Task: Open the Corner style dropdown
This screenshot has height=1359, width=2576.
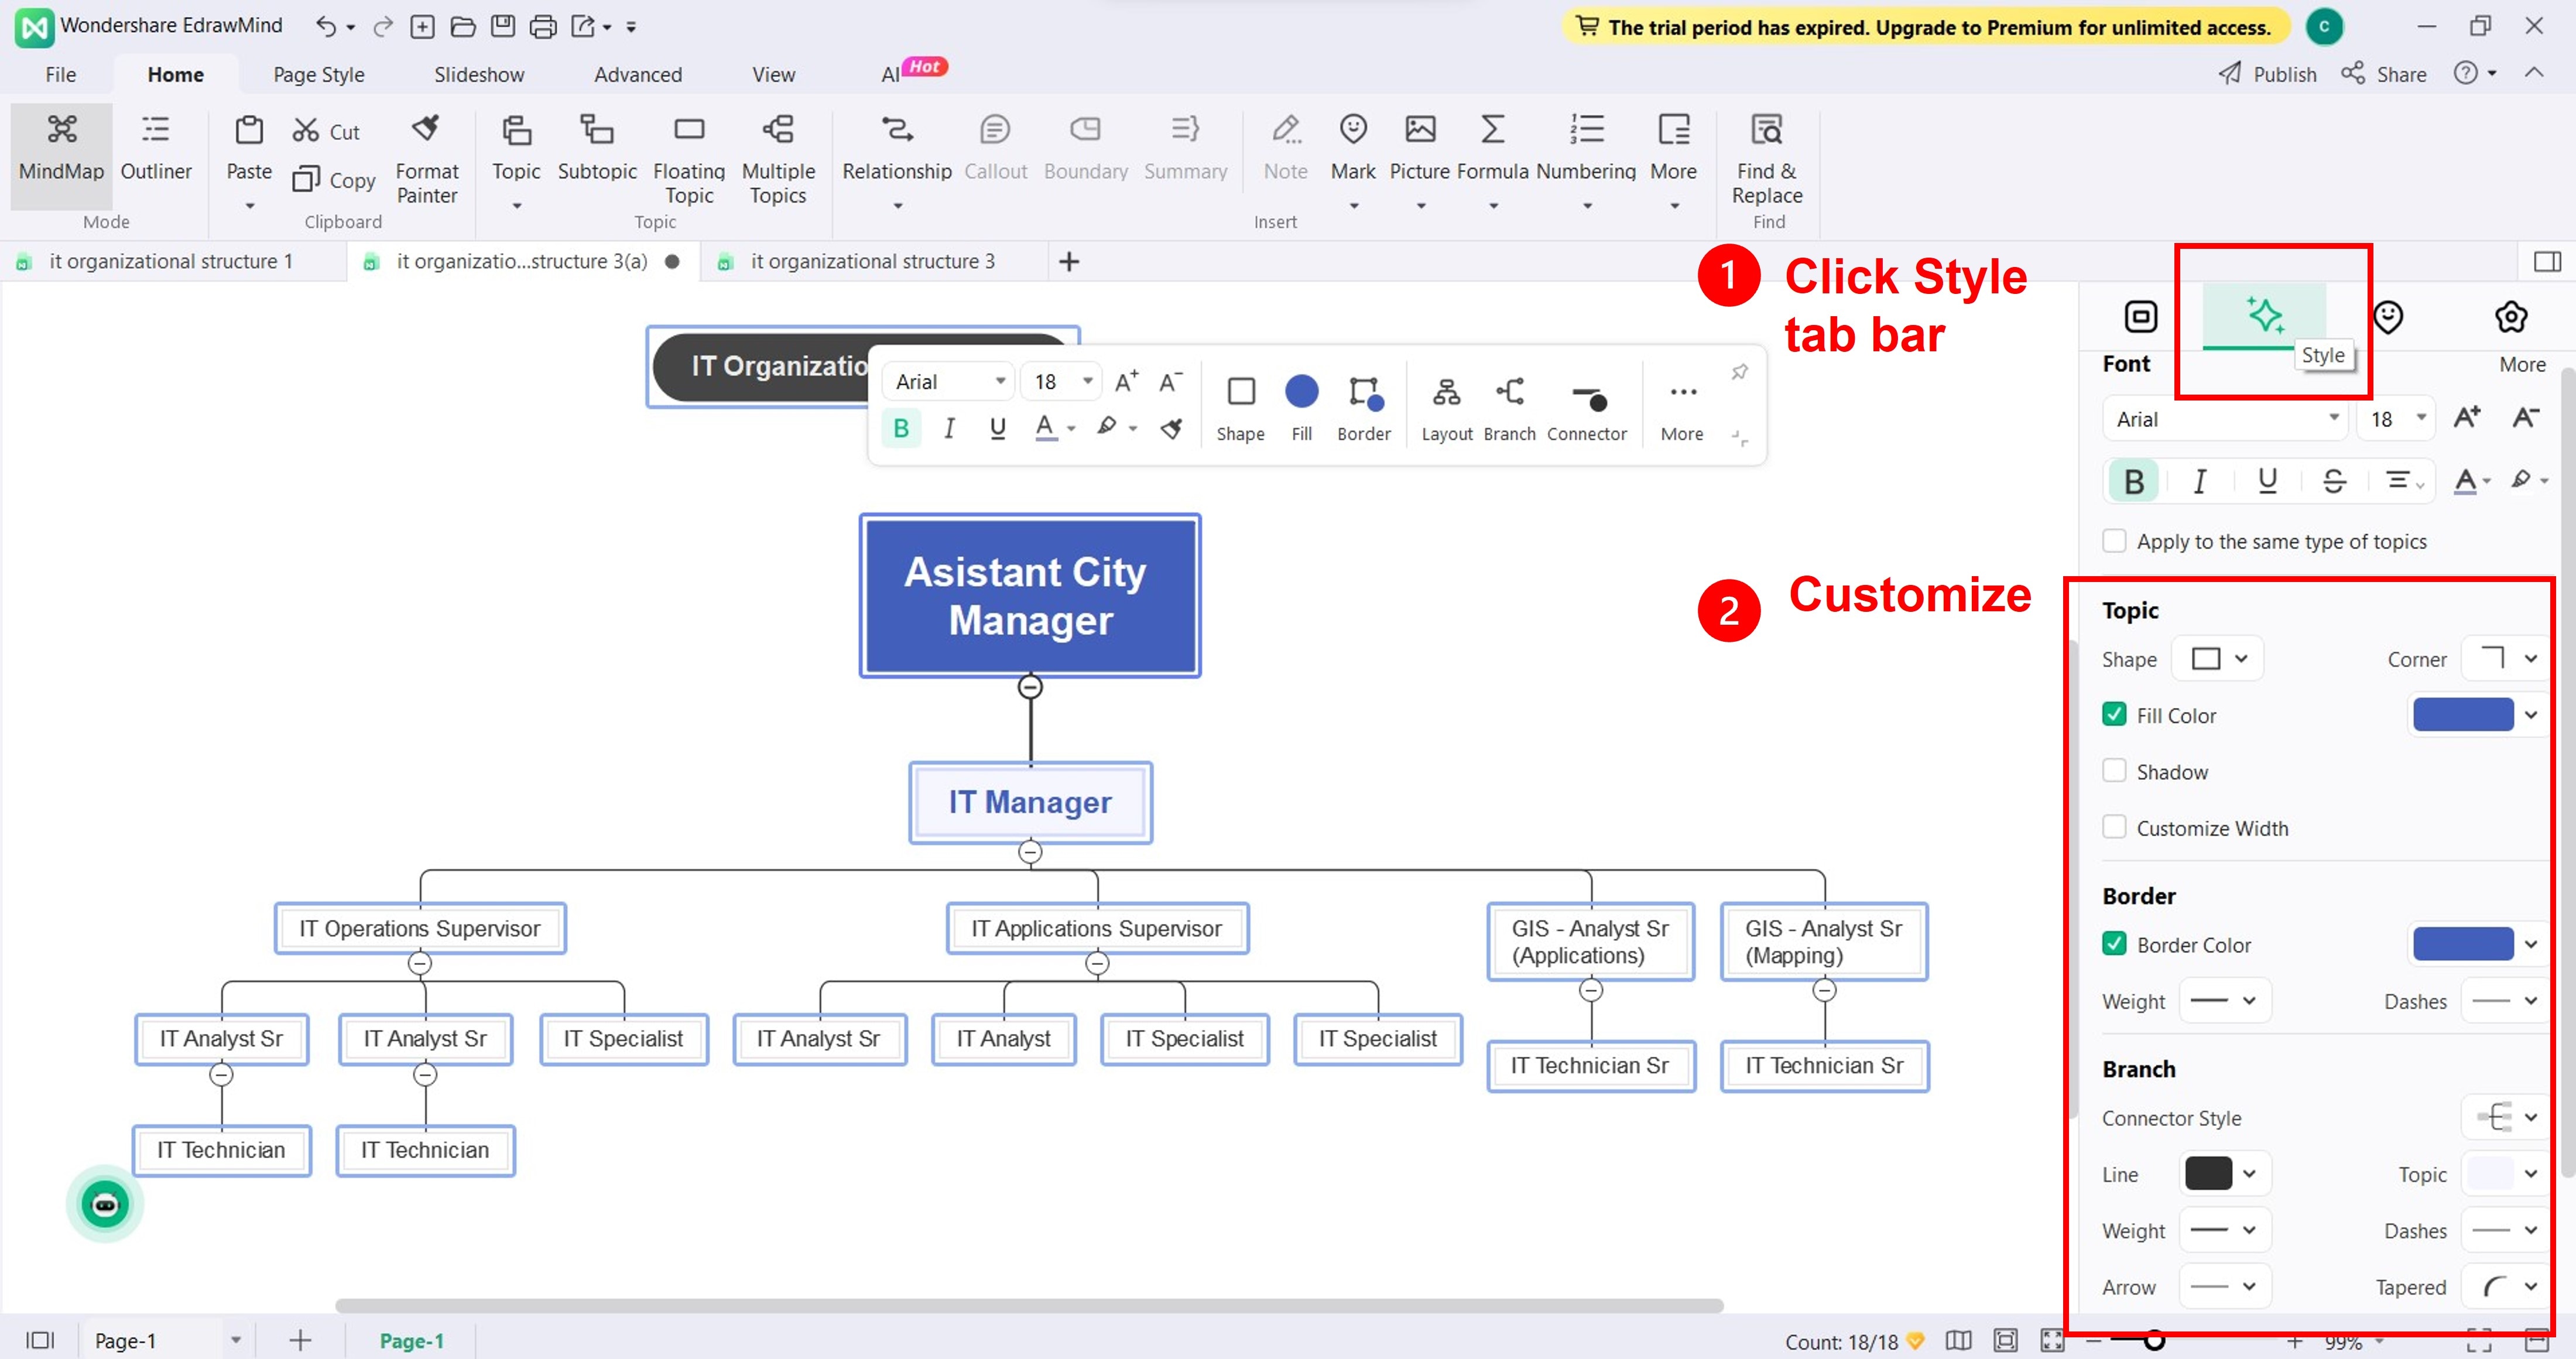Action: coord(2509,658)
